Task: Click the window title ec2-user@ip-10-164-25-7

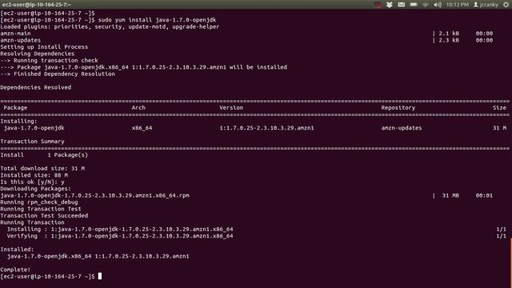Action: [x=36, y=5]
